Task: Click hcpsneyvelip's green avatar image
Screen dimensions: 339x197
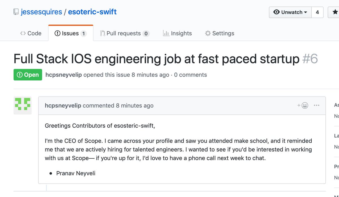Action: pyautogui.click(x=23, y=105)
